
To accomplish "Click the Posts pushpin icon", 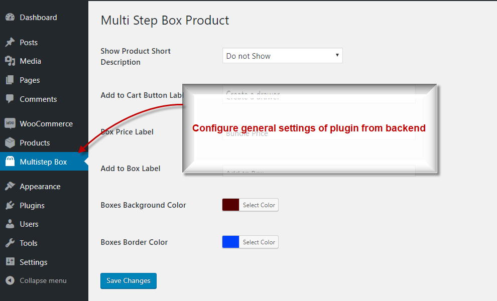I will (x=10, y=43).
